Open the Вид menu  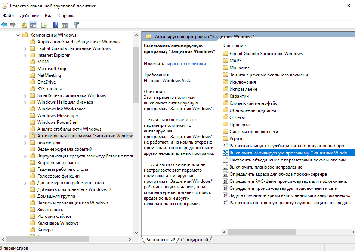point(49,16)
